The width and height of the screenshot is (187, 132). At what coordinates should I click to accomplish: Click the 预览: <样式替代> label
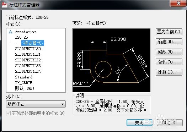click(89, 23)
